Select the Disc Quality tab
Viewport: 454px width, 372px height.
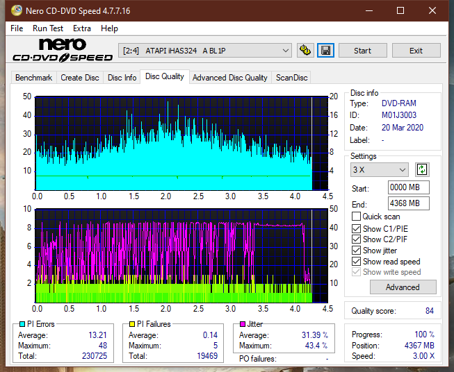tap(165, 76)
